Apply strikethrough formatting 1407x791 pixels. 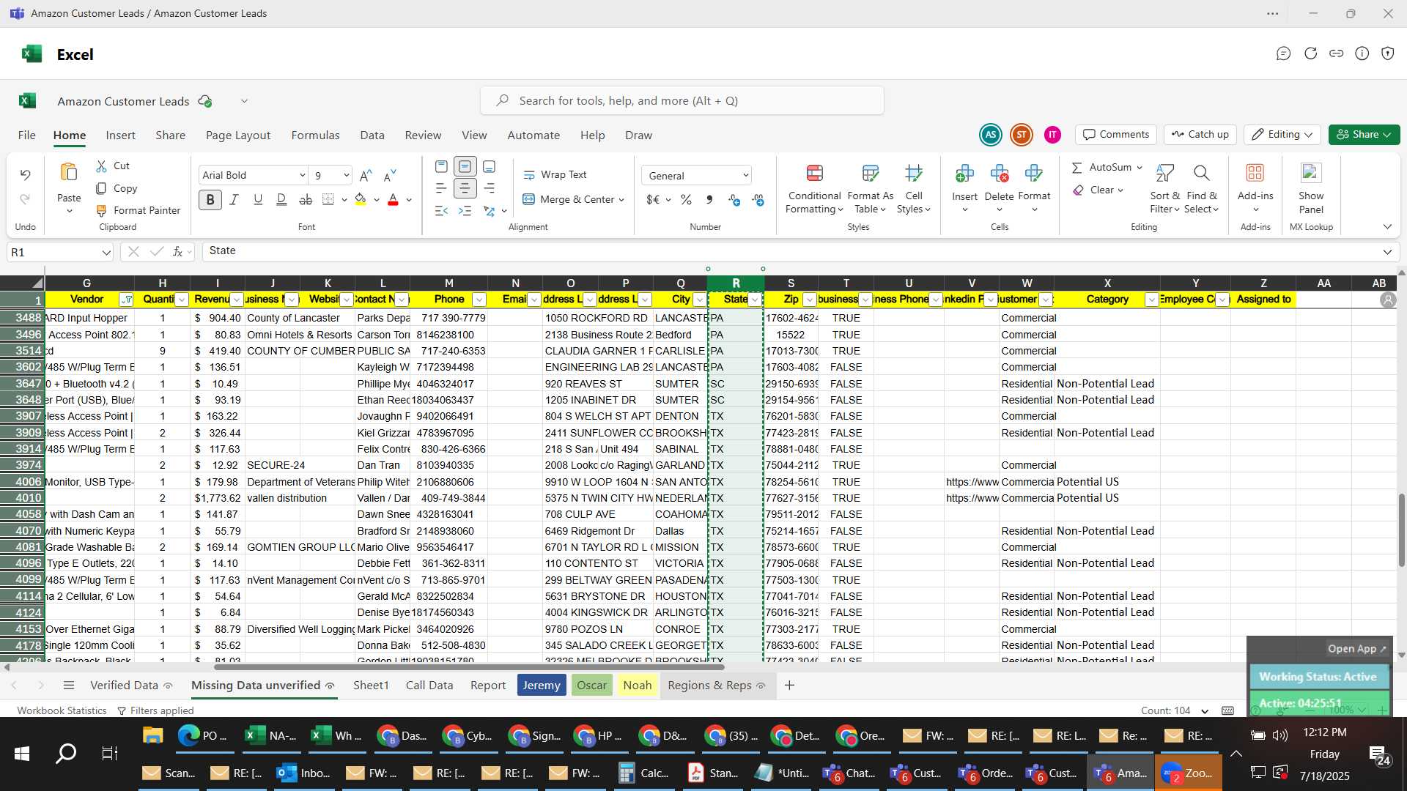tap(306, 199)
